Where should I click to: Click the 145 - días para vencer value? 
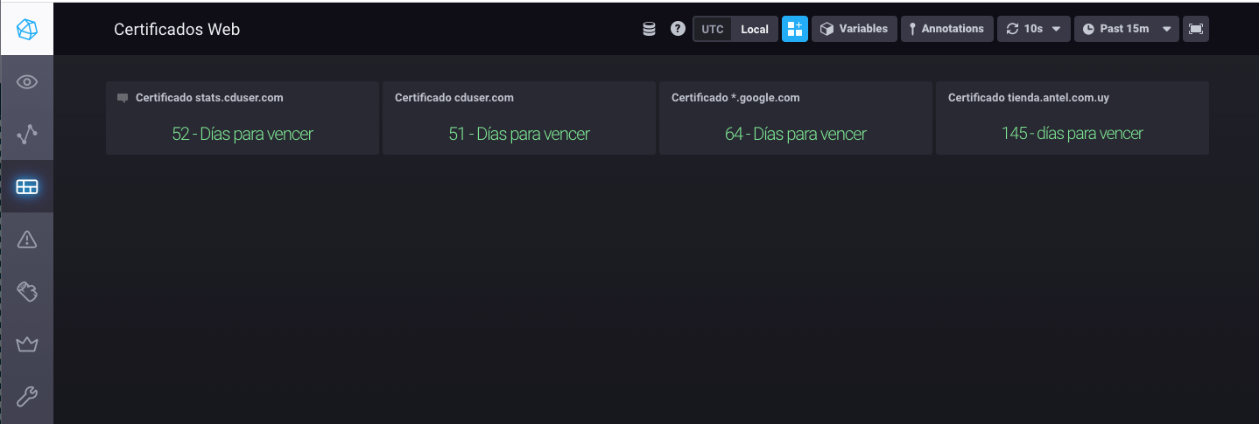(1073, 134)
